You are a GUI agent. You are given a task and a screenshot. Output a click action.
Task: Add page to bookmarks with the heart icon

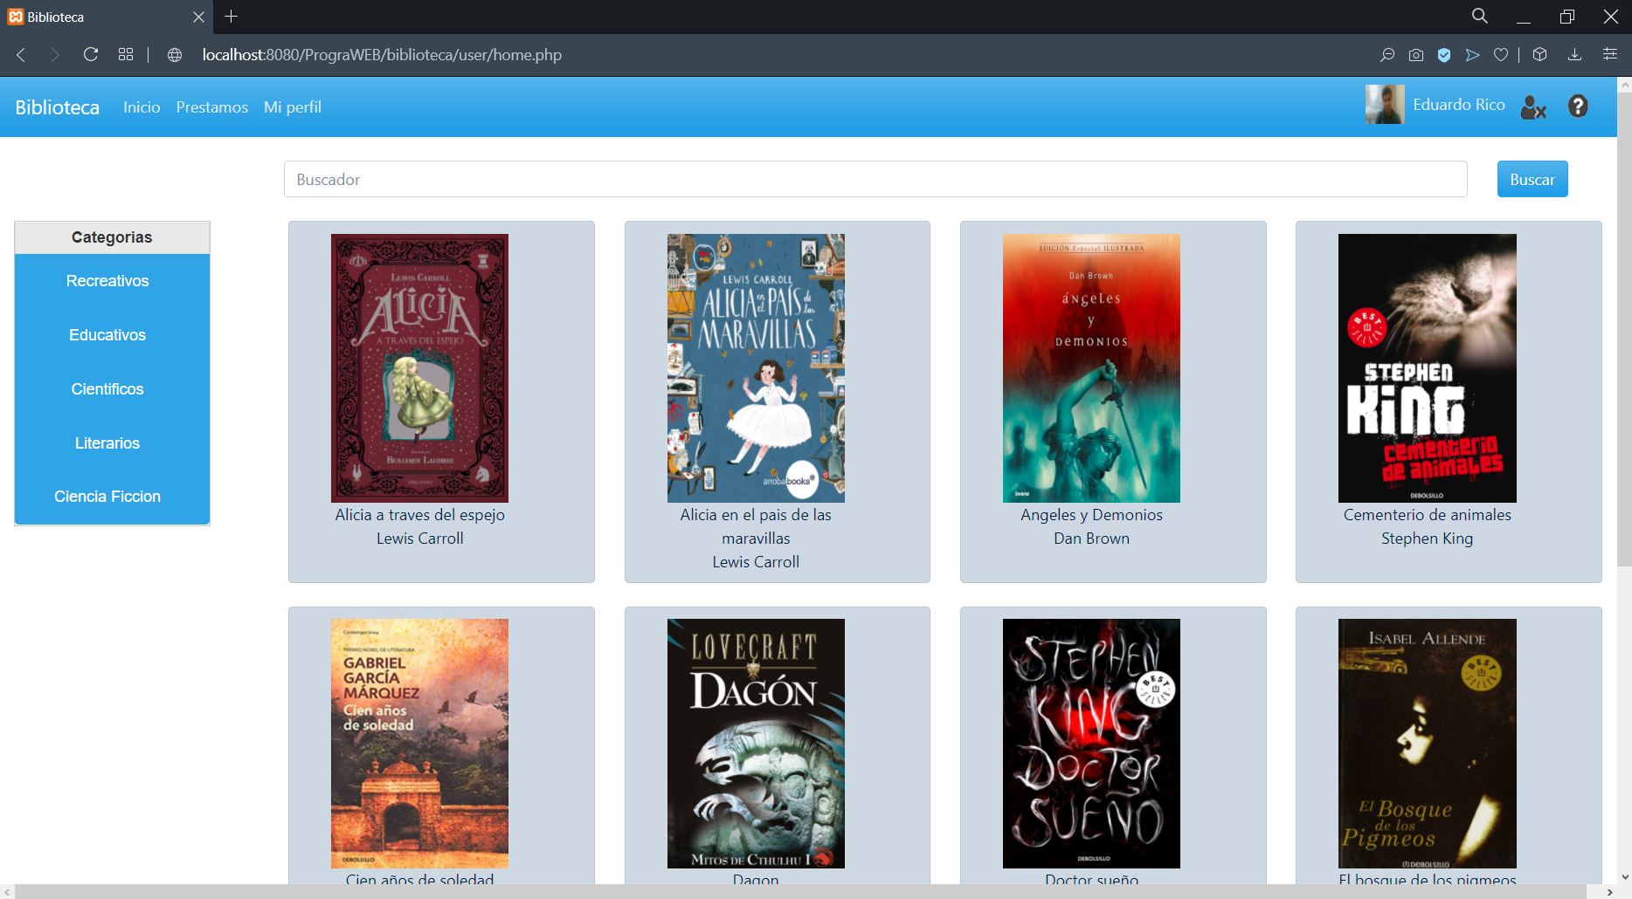tap(1501, 55)
